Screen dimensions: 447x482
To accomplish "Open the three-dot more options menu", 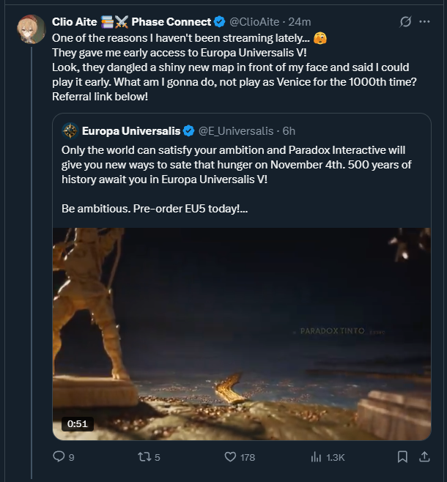I will tap(424, 21).
